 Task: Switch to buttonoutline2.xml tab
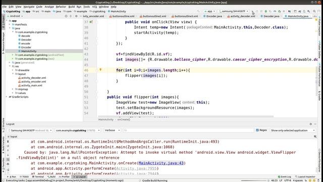pos(154,16)
